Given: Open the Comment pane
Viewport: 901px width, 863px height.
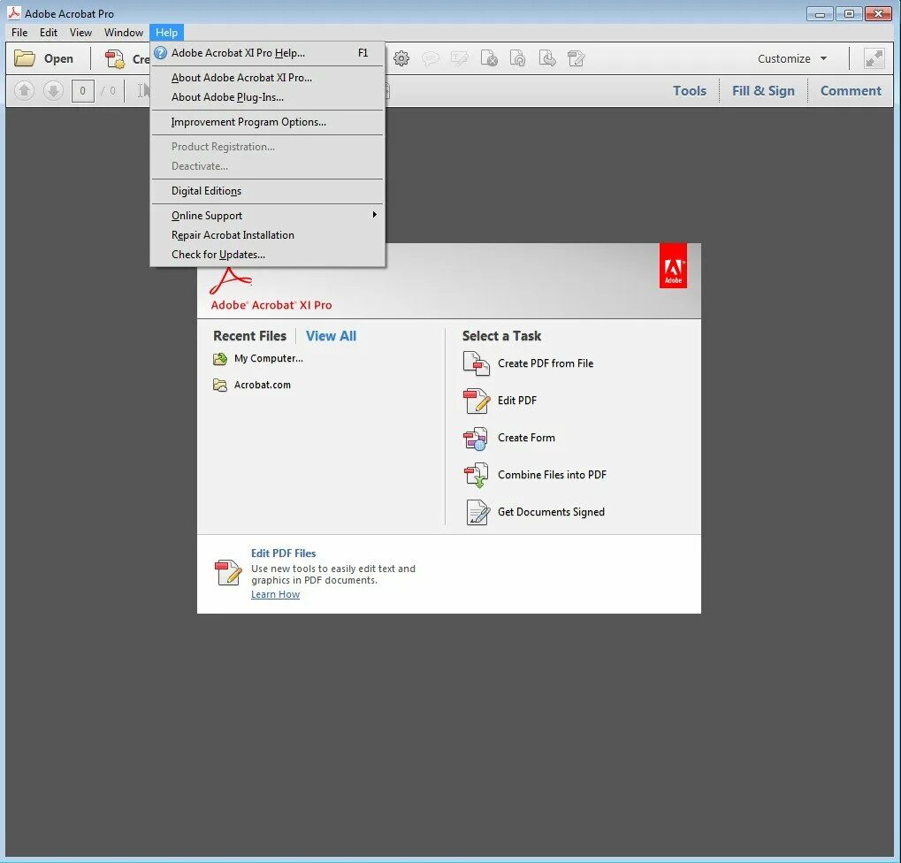Looking at the screenshot, I should pos(851,91).
